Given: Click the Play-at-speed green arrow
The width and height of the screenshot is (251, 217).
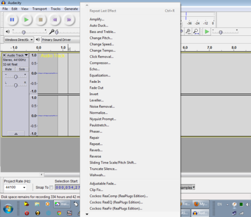Looking at the screenshot, I should [207, 31].
